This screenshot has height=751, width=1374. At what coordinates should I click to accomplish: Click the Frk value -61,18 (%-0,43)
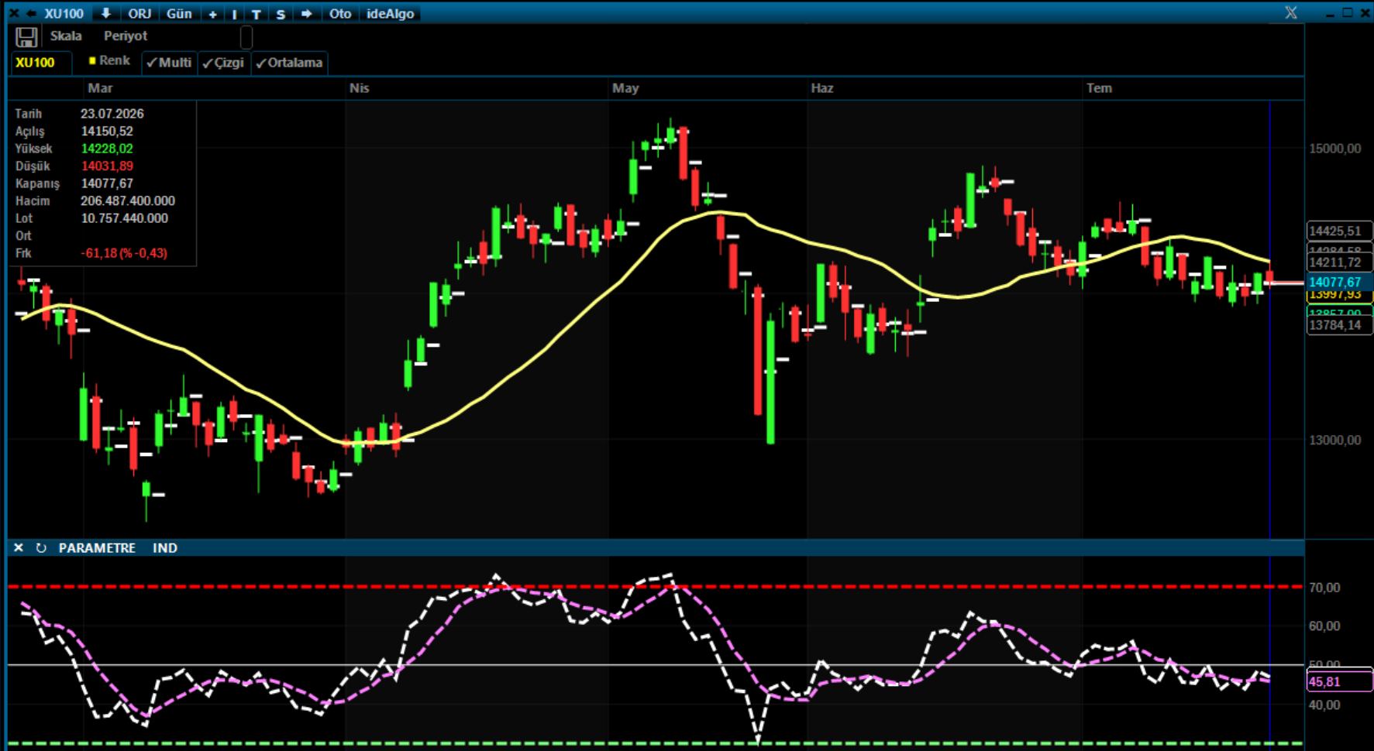(124, 253)
